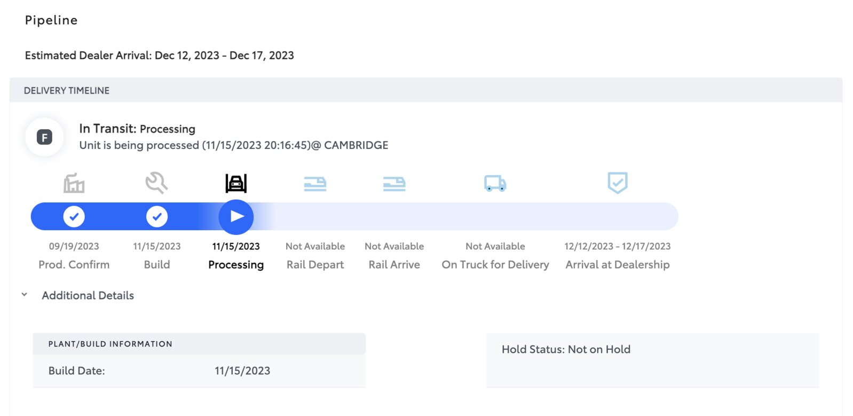The height and width of the screenshot is (416, 853).
Task: Click the Hold Status text
Action: [566, 349]
